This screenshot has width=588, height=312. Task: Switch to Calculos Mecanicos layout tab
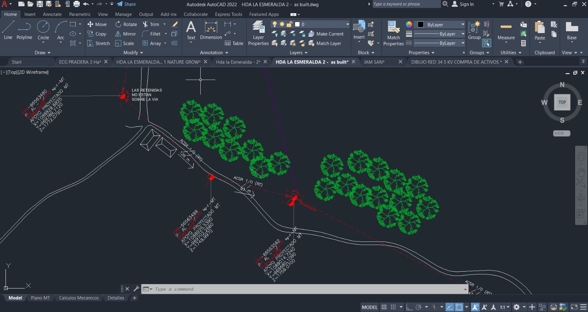pyautogui.click(x=79, y=298)
